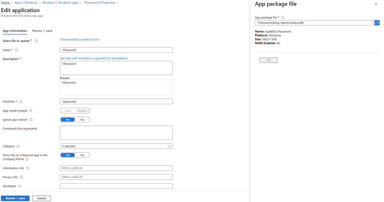Screen dimensions: 384x202
Task: Switch to the App information tab
Action: click(15, 31)
